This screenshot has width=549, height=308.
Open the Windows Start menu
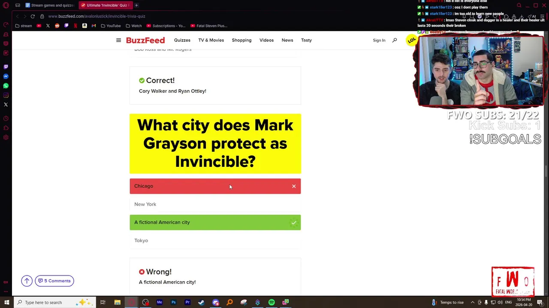[x=6, y=302]
